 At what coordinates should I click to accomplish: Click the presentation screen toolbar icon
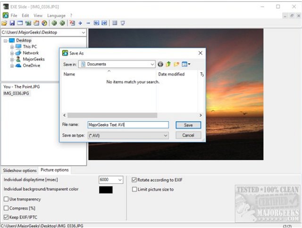123,23
